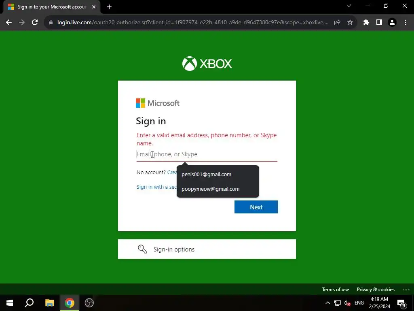Click the Microsoft logo

(158, 103)
